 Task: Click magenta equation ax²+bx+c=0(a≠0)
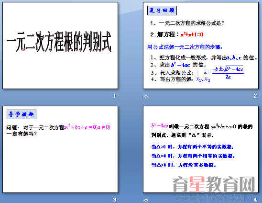[x=87, y=127]
